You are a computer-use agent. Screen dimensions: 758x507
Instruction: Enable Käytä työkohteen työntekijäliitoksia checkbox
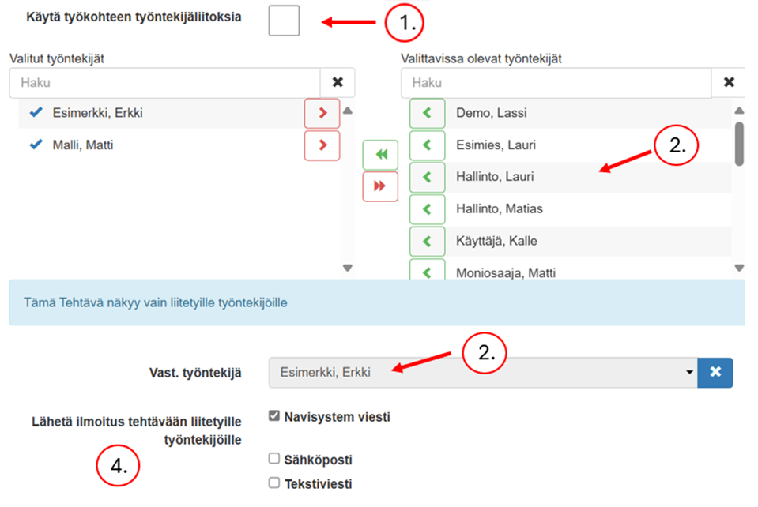point(284,20)
